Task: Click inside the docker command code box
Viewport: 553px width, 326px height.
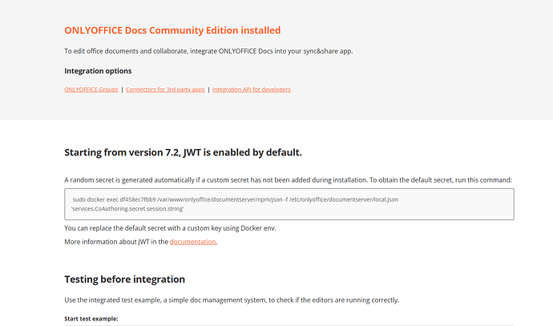Action: (x=449, y=203)
